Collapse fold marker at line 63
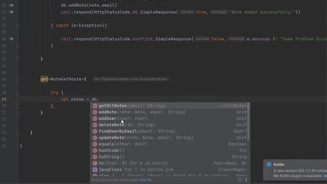 tap(18, 59)
